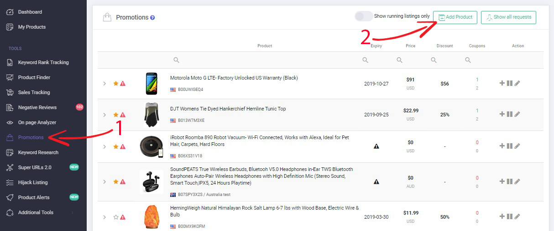The image size is (554, 231).
Task: Click the Hijack Listing sidebar icon
Action: click(x=10, y=182)
